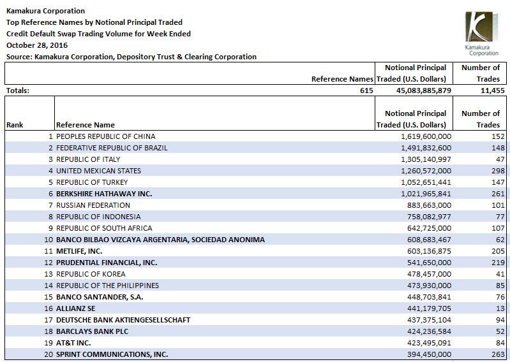Select the 'PEOPLES REPUBLIC OF CHINA' row name
Screen dimensions: 510x362
tap(106, 136)
